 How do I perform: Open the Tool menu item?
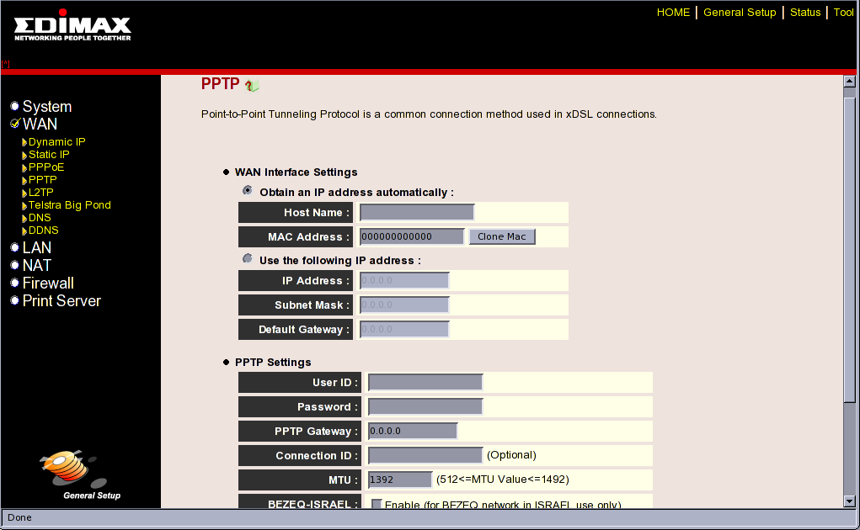pyautogui.click(x=843, y=12)
